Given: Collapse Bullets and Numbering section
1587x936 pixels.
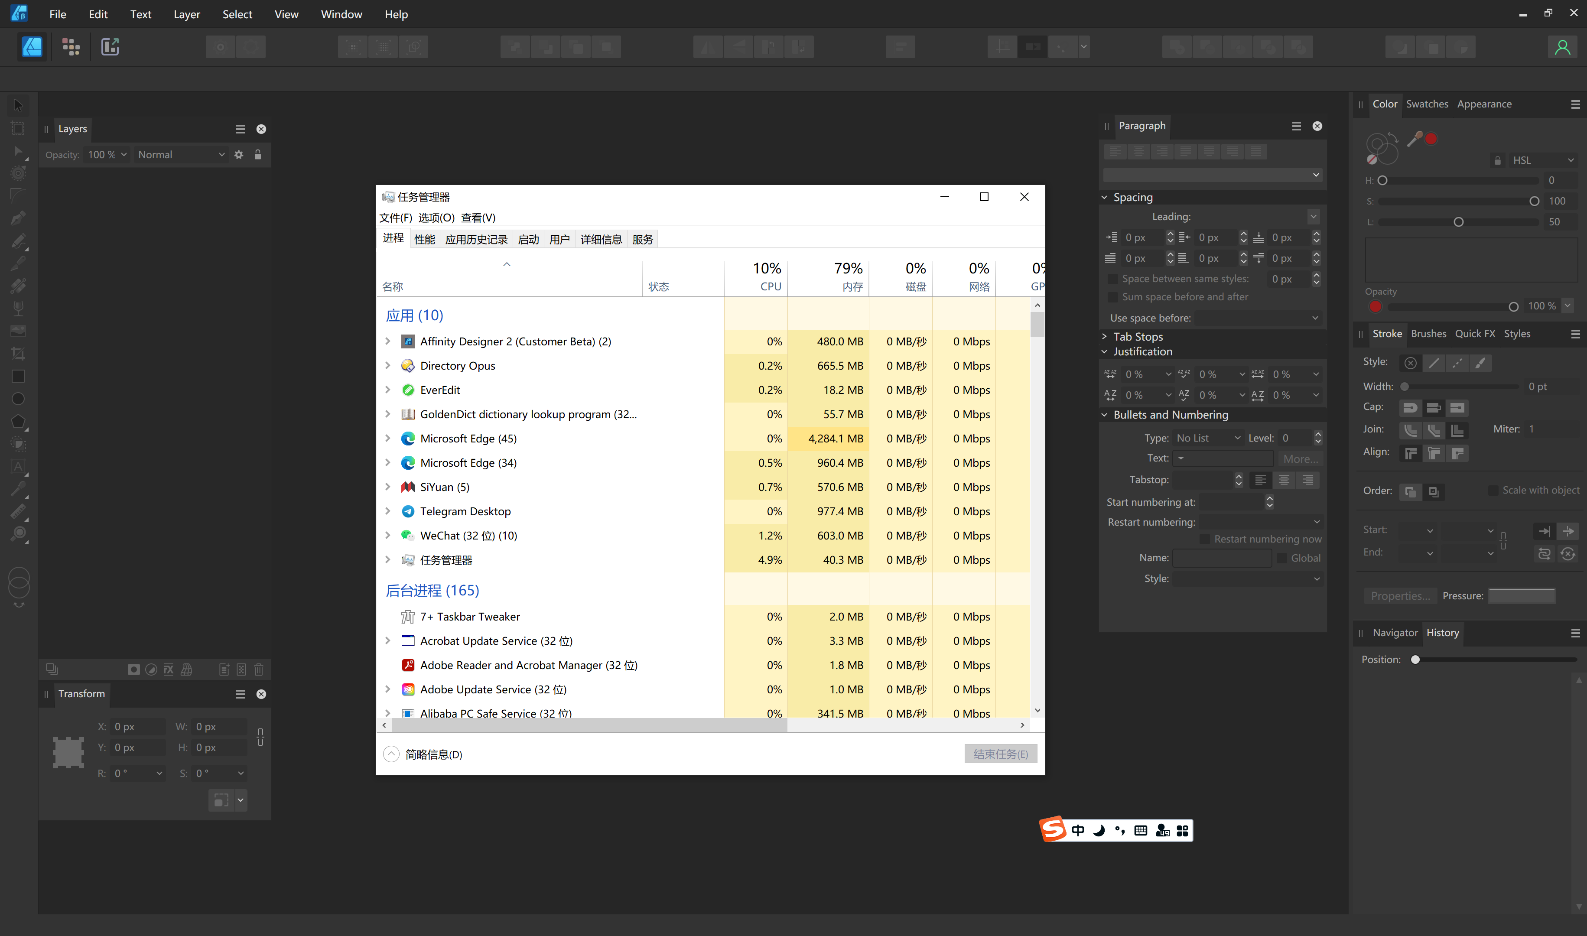Looking at the screenshot, I should pyautogui.click(x=1105, y=415).
